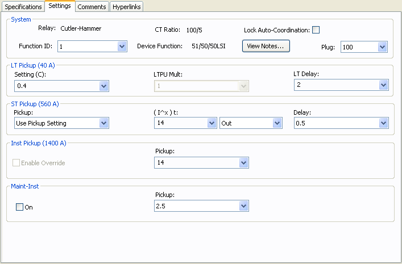The width and height of the screenshot is (402, 264).
Task: Switch to the Specifications tab
Action: (x=23, y=7)
